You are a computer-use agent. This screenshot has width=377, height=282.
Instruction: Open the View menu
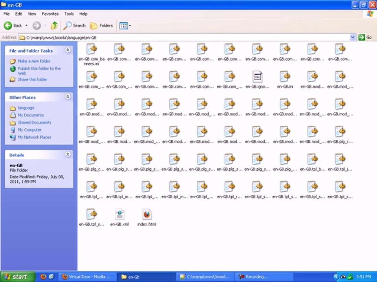point(32,14)
